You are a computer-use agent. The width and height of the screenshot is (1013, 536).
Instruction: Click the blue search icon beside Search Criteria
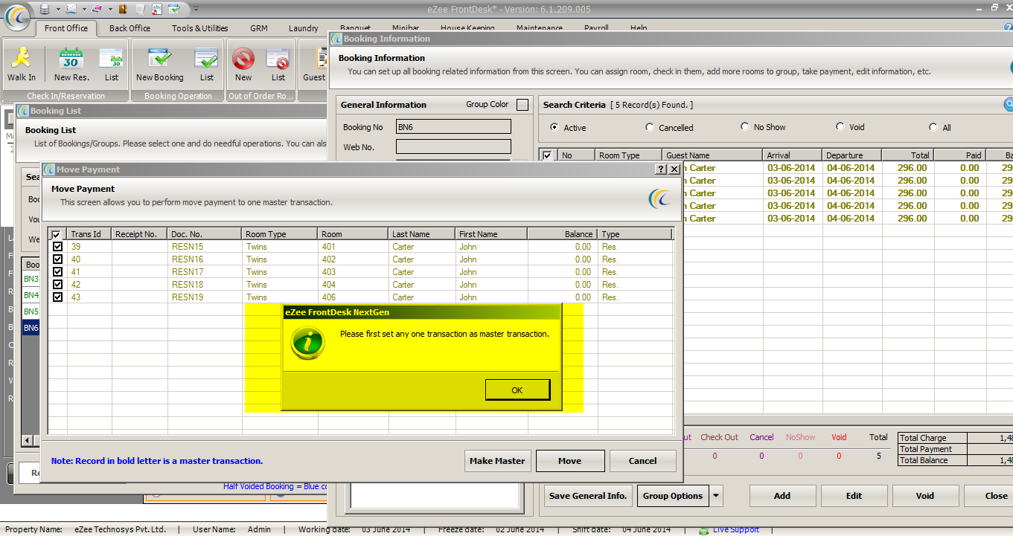coord(1009,105)
